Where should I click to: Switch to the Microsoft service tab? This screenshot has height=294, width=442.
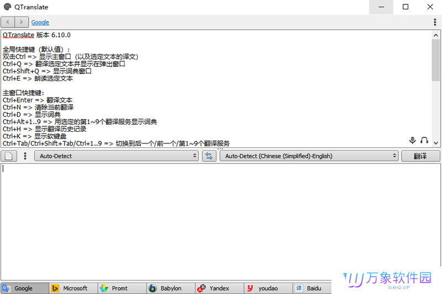73,288
